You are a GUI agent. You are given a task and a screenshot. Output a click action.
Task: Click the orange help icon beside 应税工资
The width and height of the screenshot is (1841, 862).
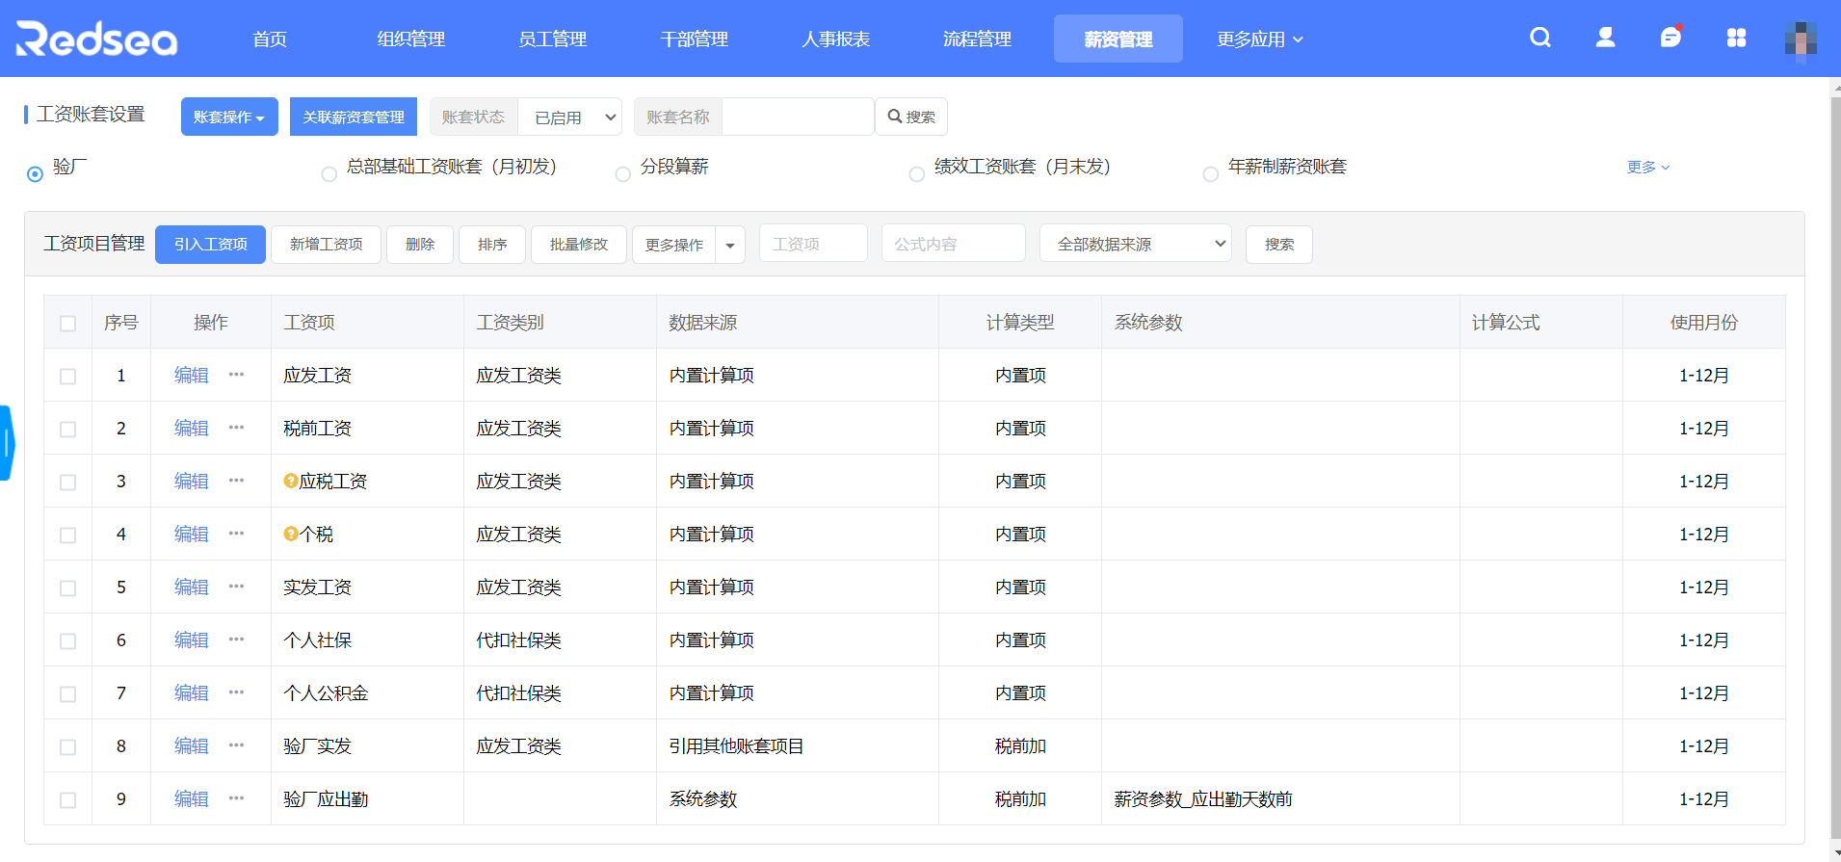click(290, 481)
